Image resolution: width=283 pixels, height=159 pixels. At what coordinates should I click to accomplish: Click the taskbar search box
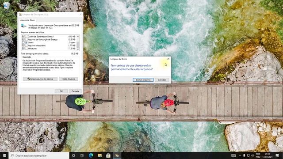click(39, 155)
